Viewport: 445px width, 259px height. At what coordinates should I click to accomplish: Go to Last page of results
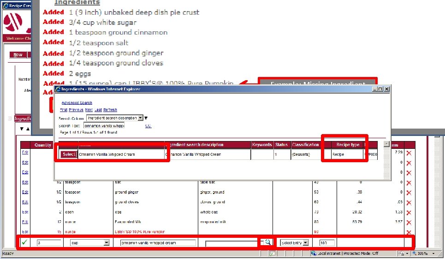point(98,110)
